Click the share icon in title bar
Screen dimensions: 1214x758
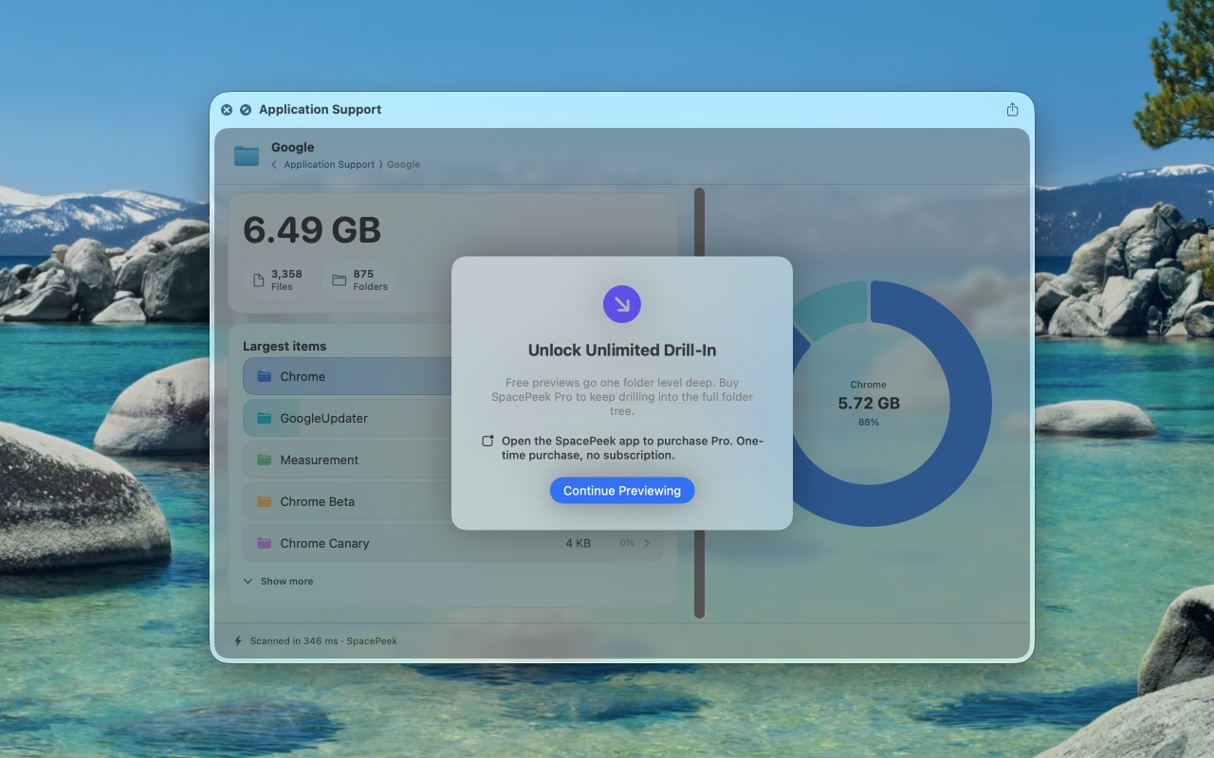click(x=1012, y=110)
